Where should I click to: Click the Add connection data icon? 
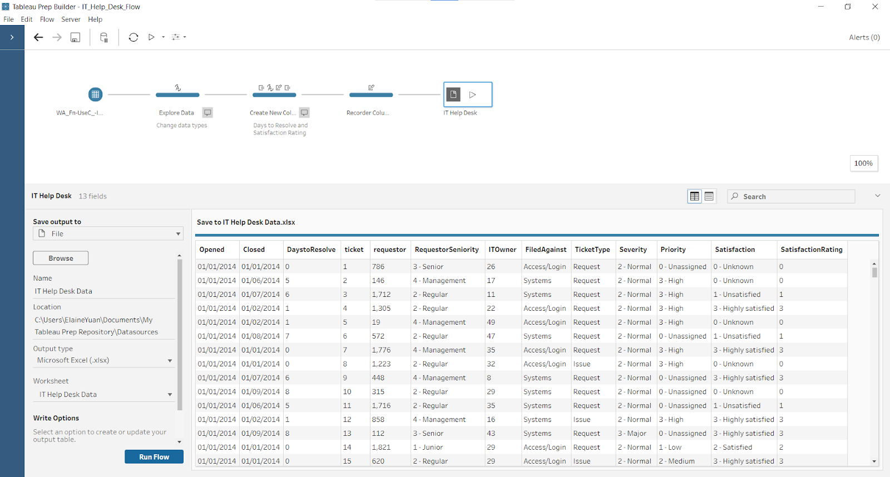click(104, 37)
